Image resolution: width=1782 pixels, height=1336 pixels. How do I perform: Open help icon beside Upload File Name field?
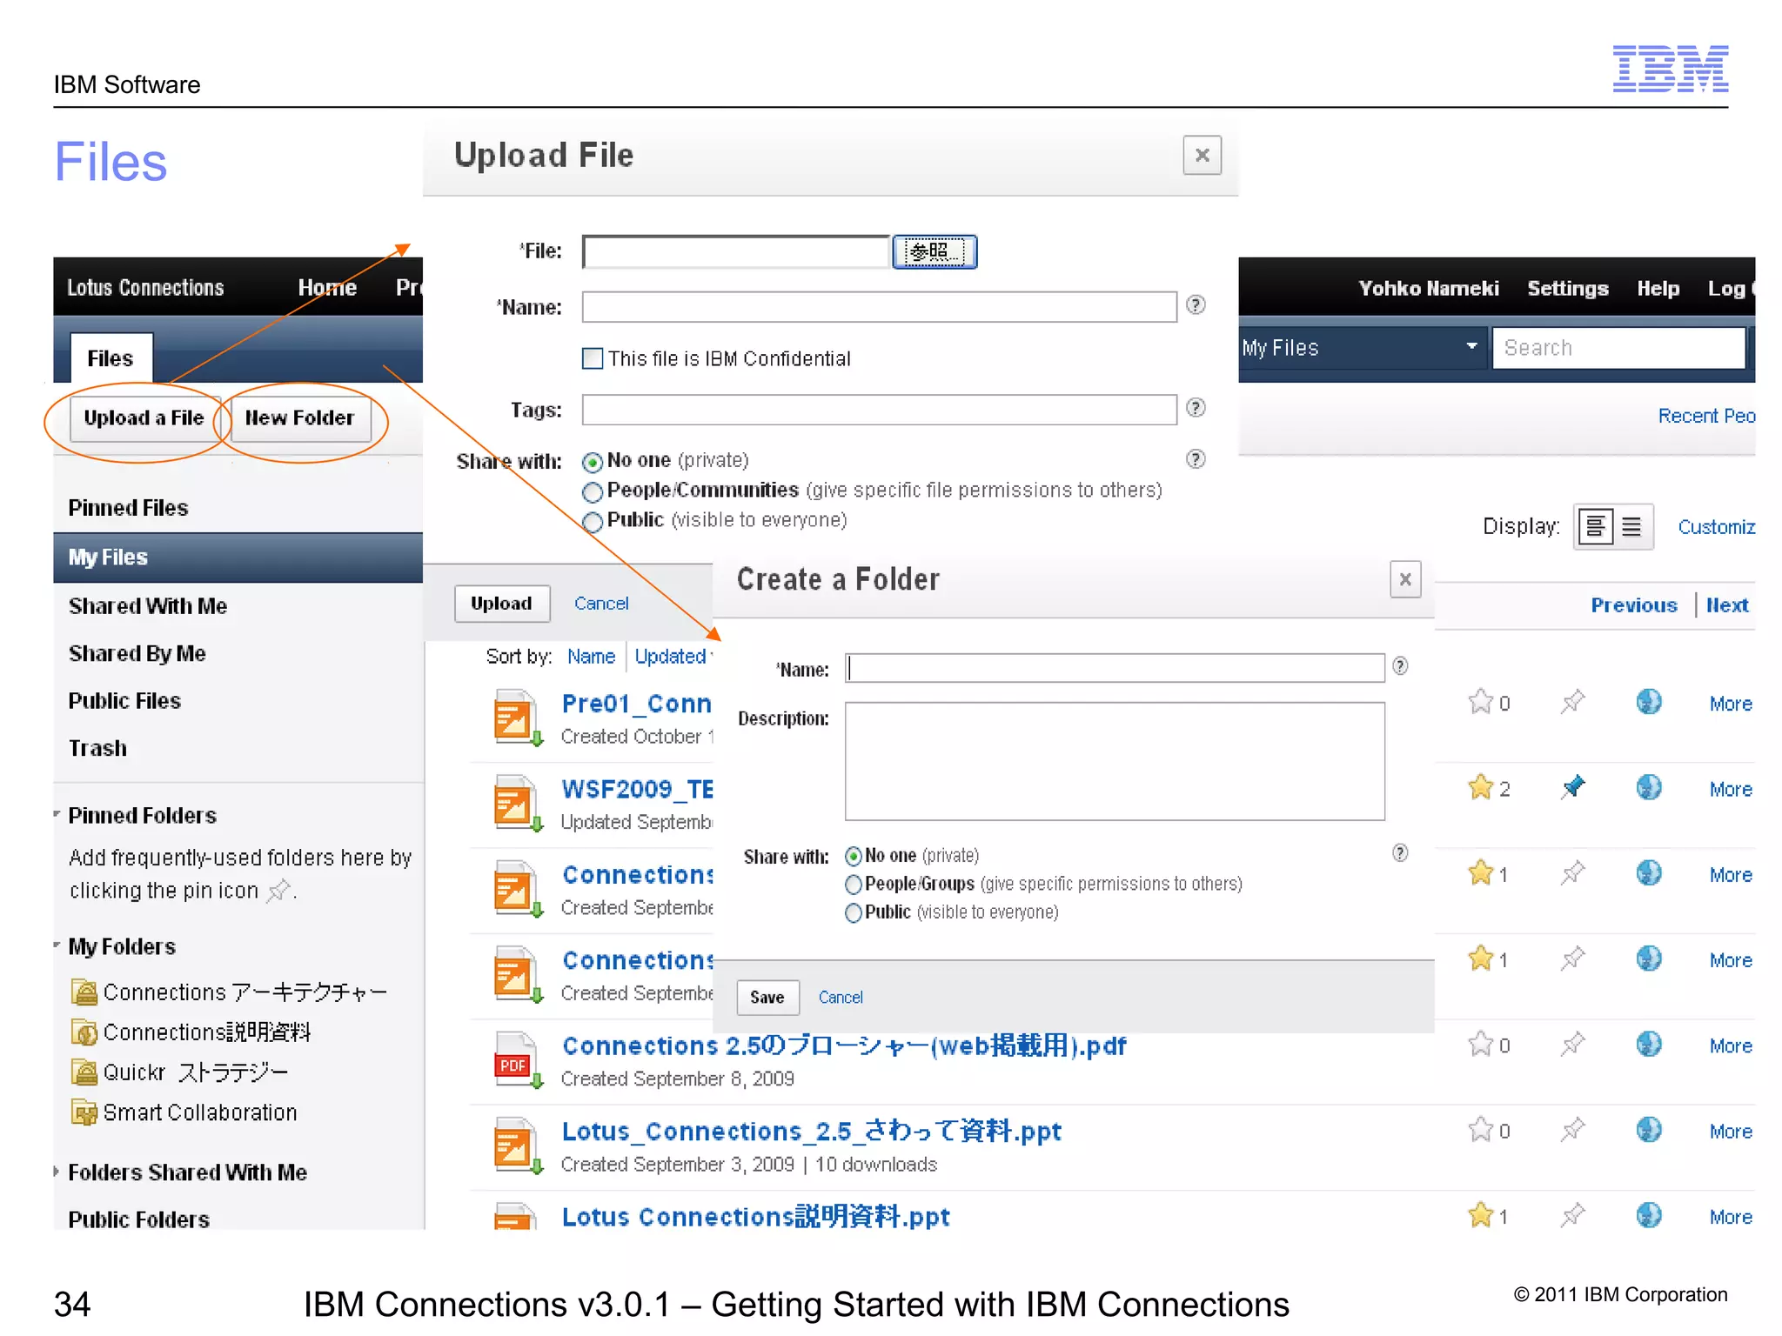point(1196,304)
